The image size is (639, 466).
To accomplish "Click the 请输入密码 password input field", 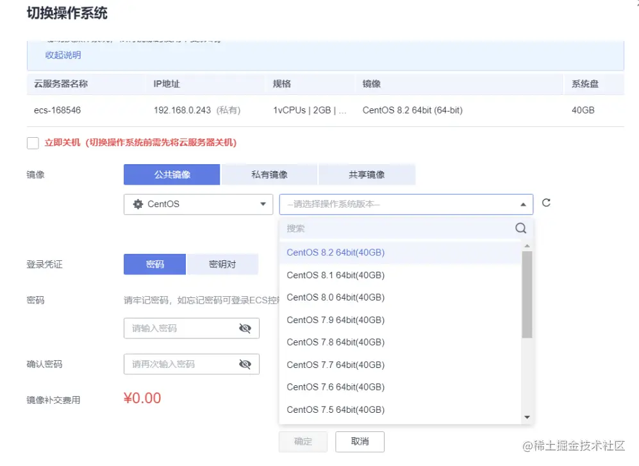I will coord(179,328).
